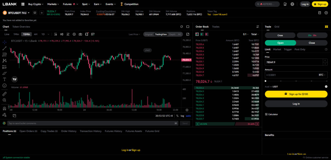Select the text annotation tool
Viewport: 331px width, 160px height.
coord(4,79)
